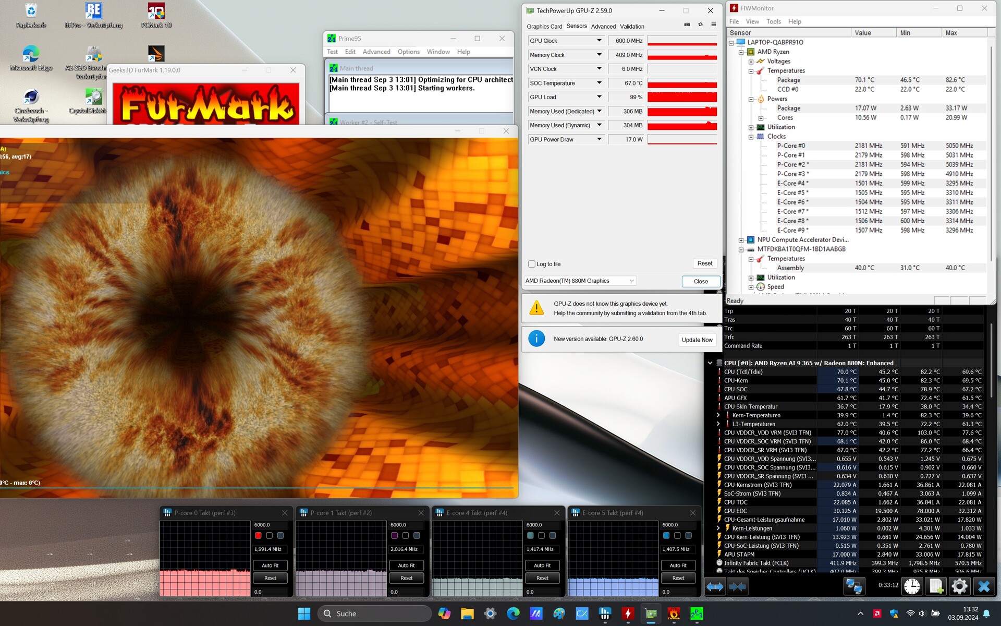This screenshot has width=1001, height=626.
Task: Open GPU Power Draw sensor dropdown
Action: [599, 139]
